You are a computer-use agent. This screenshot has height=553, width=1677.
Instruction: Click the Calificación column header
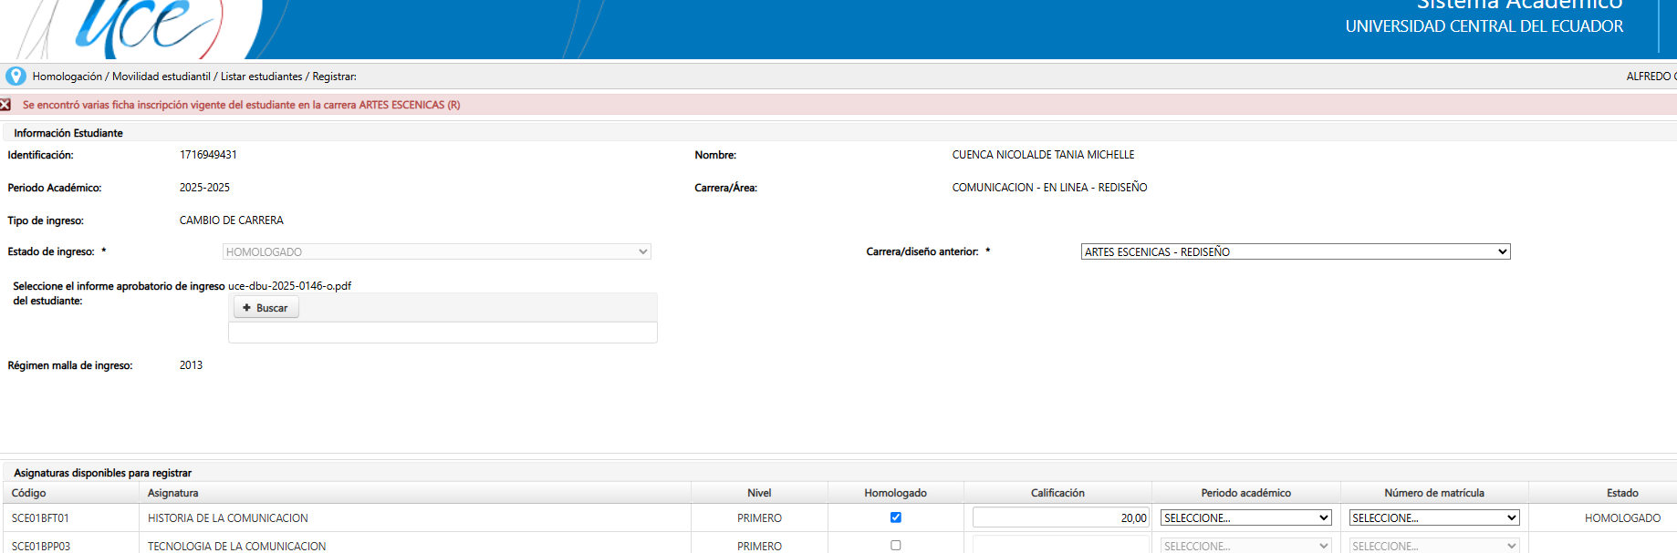[1058, 493]
